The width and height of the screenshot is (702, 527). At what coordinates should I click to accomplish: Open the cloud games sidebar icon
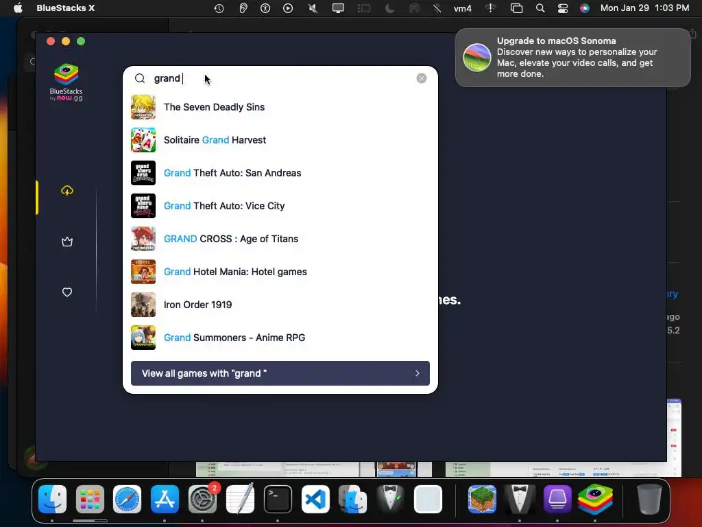tap(67, 191)
